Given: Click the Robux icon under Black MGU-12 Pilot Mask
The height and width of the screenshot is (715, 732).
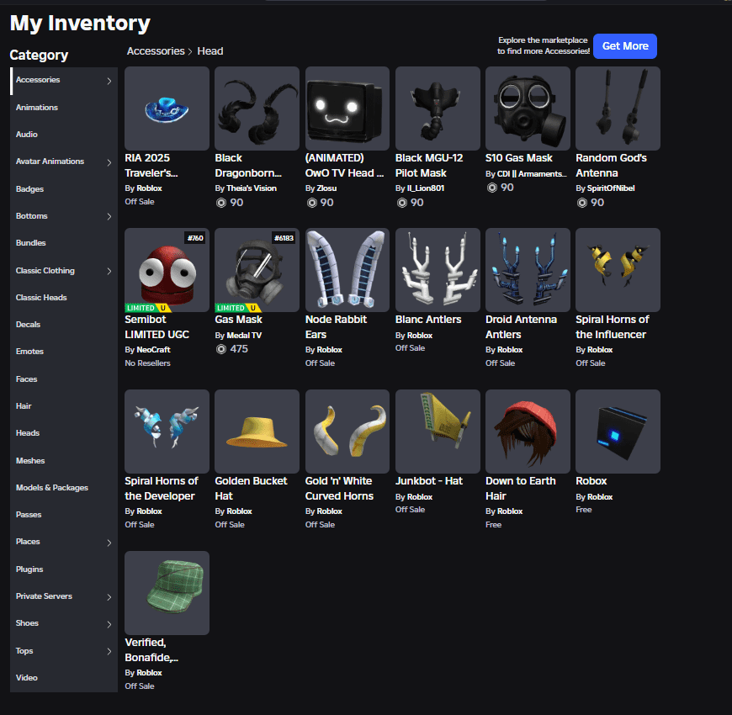Looking at the screenshot, I should 403,203.
